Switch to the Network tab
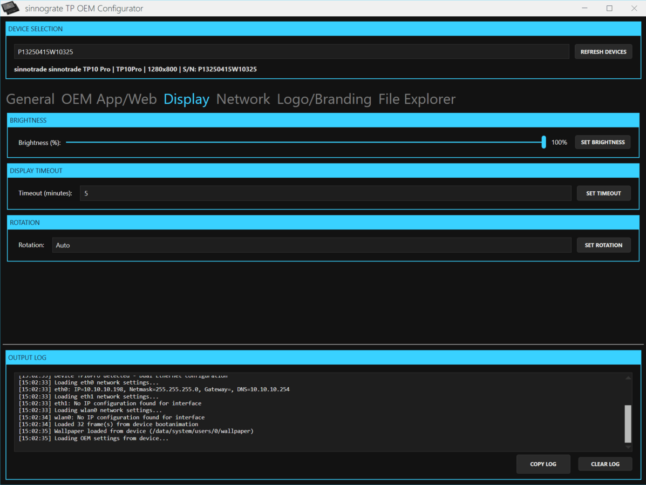 243,99
